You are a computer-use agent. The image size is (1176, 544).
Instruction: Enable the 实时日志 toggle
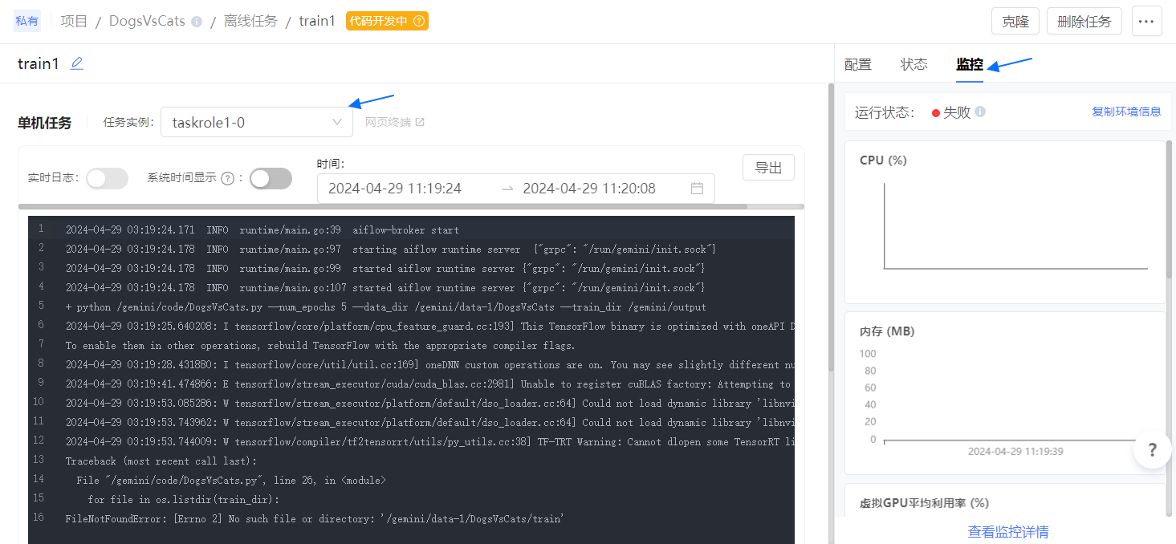[107, 178]
